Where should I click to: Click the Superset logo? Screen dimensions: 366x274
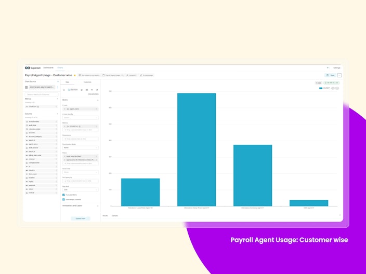(33, 68)
